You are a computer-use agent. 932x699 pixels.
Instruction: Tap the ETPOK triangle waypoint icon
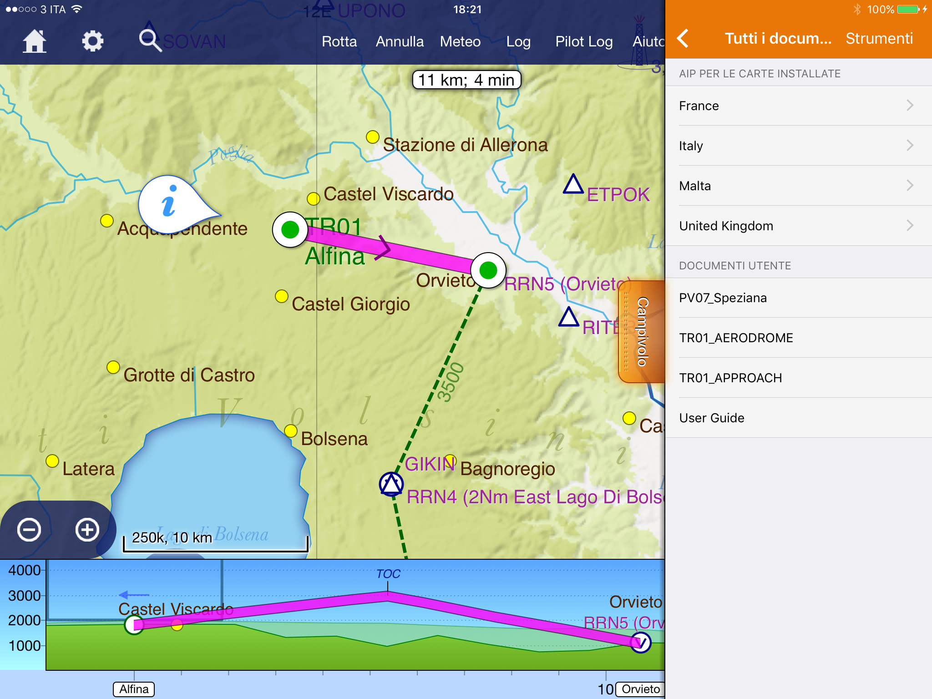573,185
